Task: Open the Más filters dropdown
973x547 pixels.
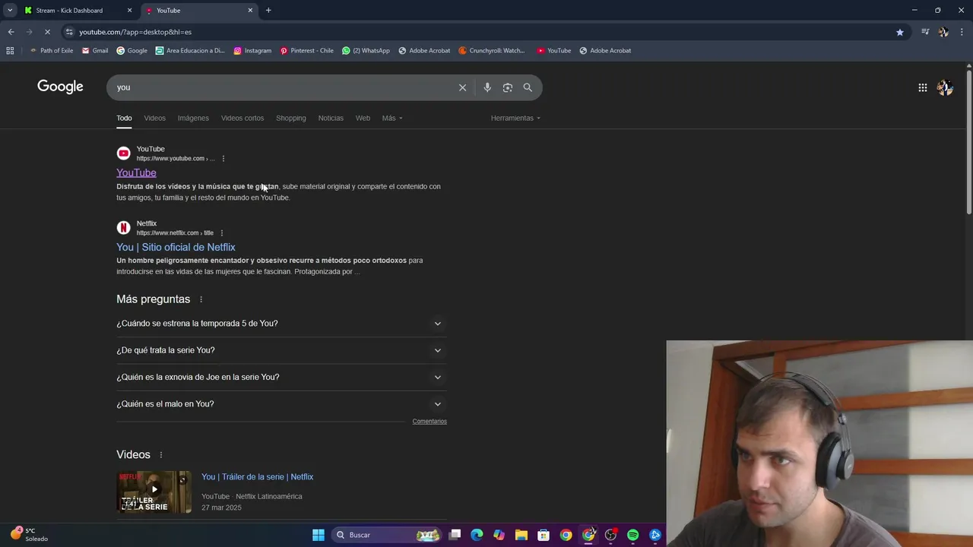Action: [x=392, y=118]
